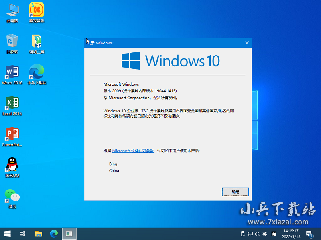Click the Windows 10 logo banner

click(x=170, y=61)
